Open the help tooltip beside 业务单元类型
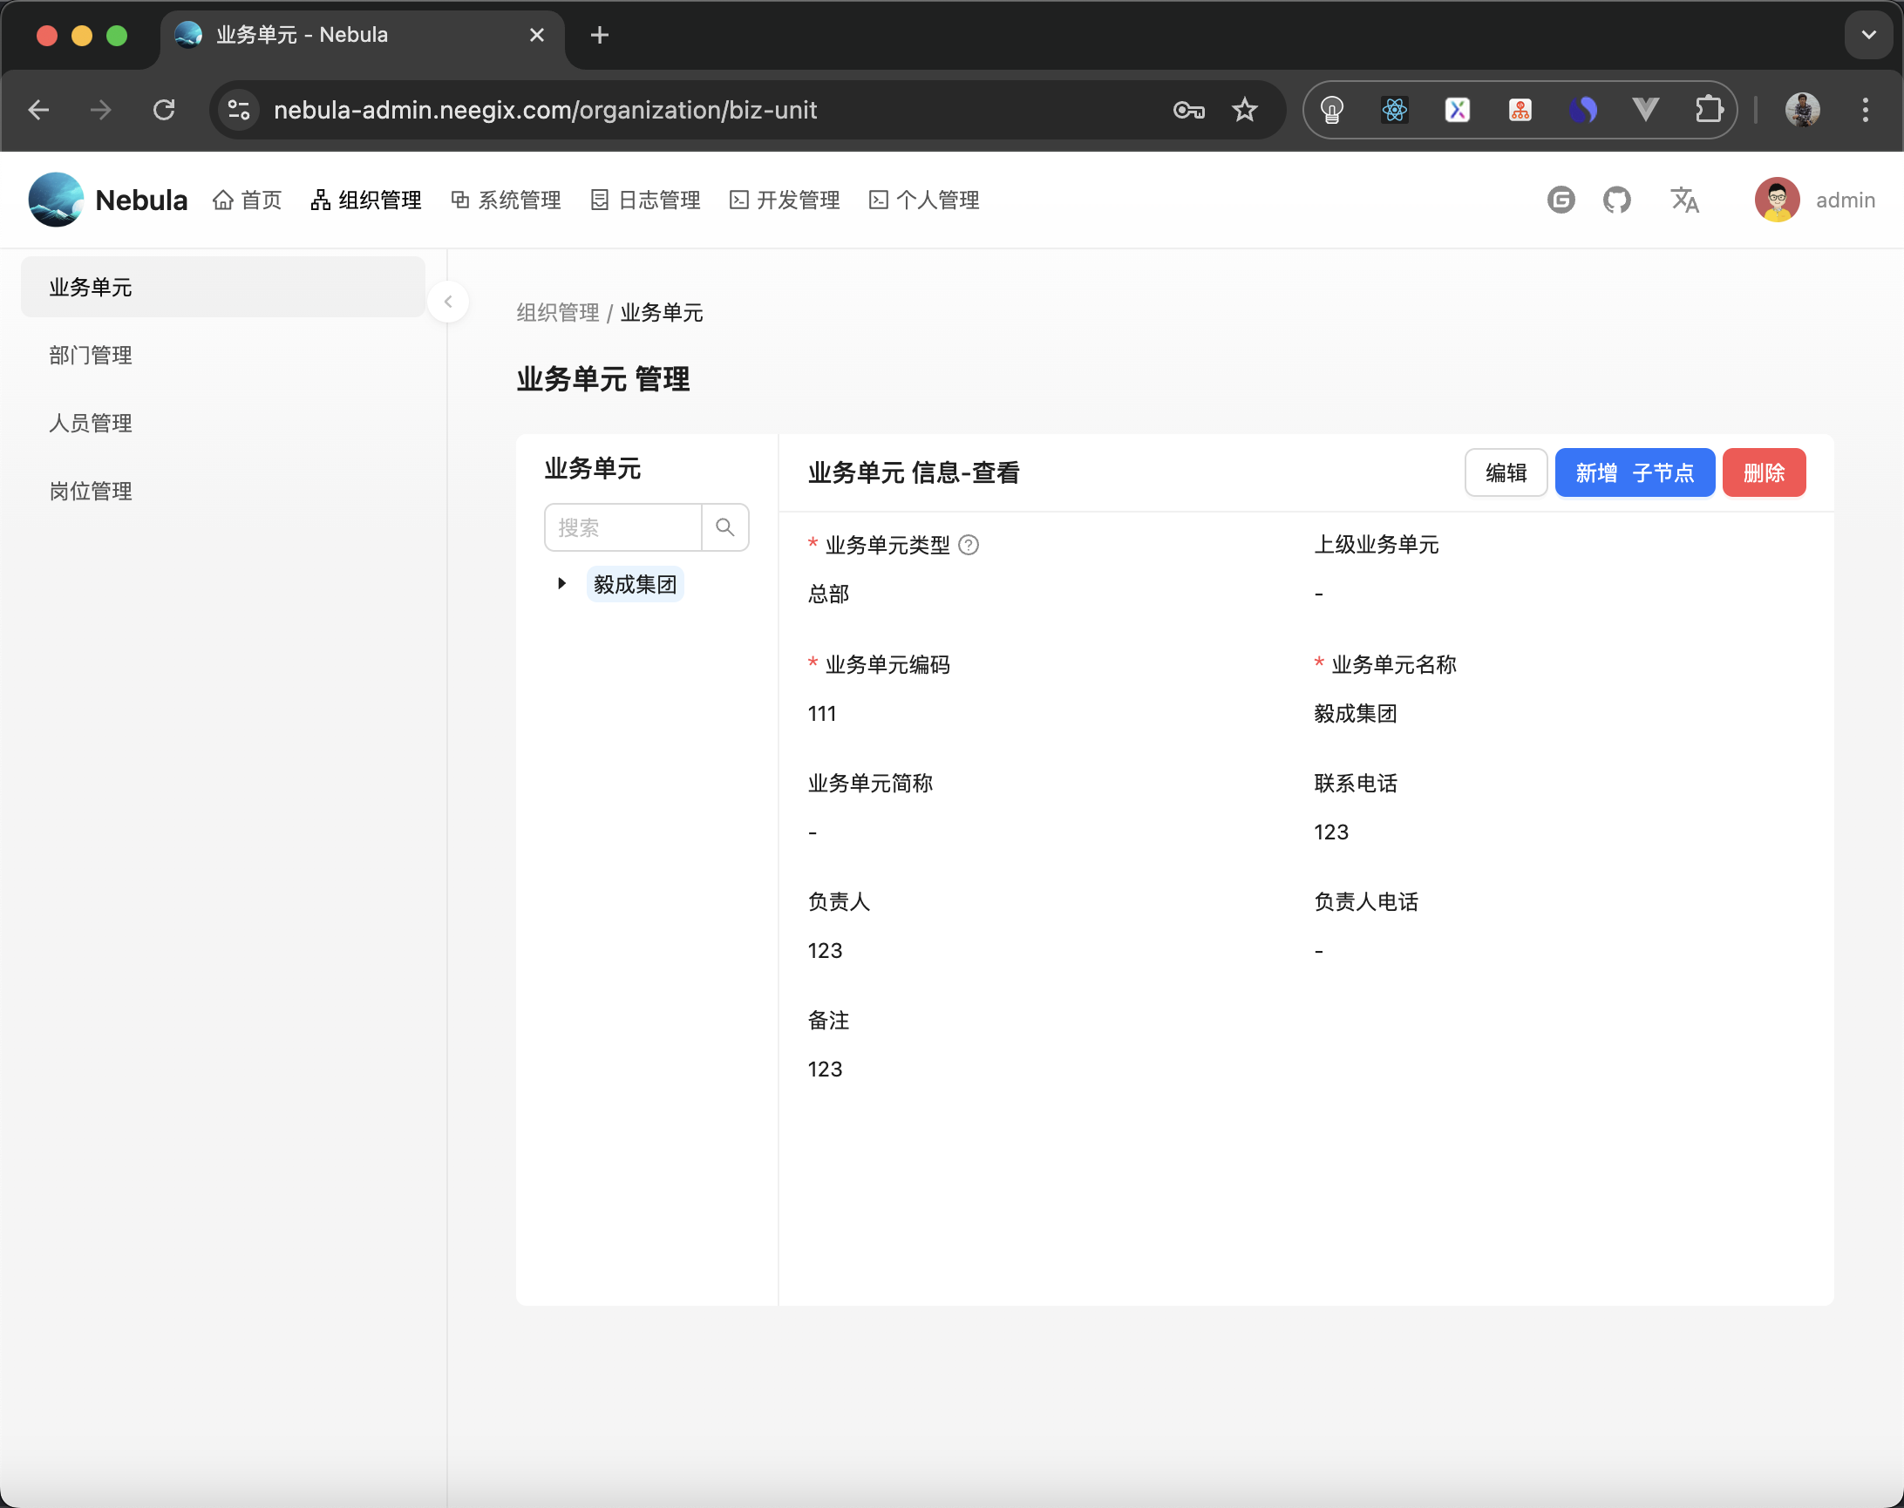The image size is (1904, 1508). pos(969,545)
